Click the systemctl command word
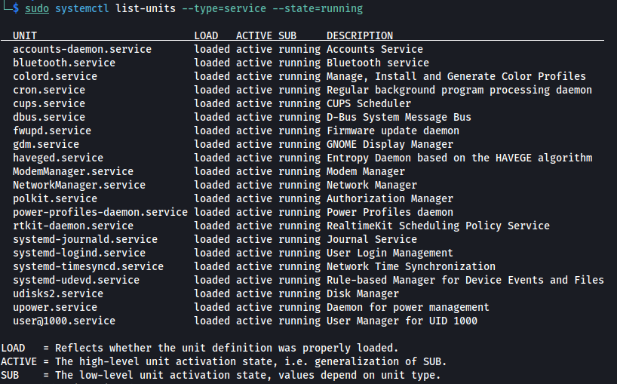This screenshot has width=617, height=384. 82,8
